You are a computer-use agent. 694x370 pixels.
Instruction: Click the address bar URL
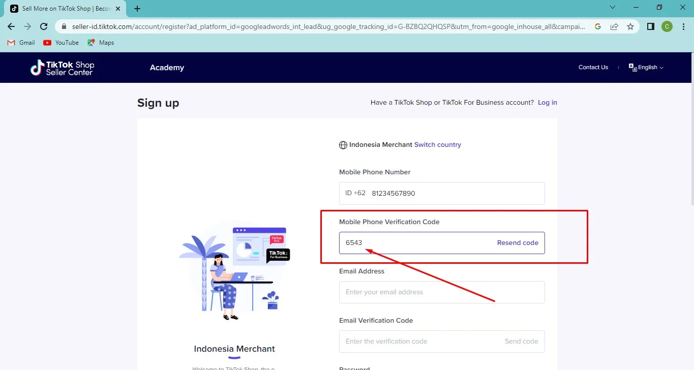(328, 26)
